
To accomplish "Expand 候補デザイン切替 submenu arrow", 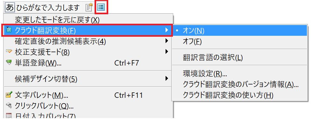I will 167,79.
